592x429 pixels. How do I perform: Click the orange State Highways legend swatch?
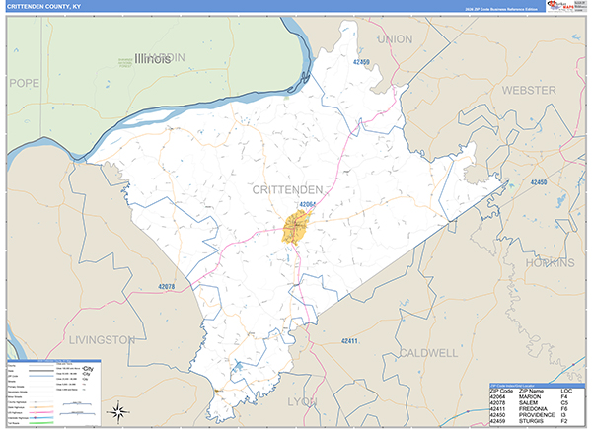pos(41,407)
